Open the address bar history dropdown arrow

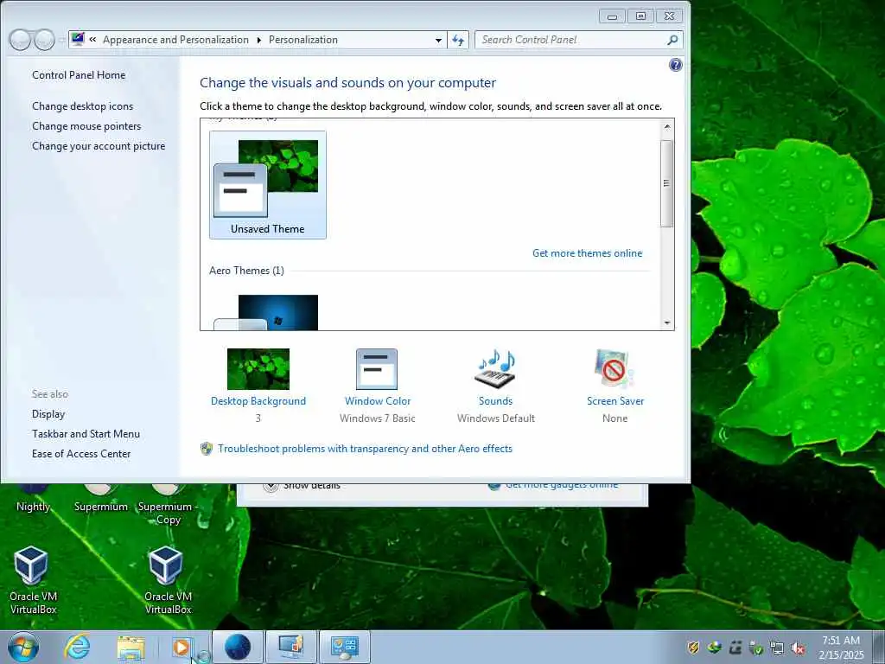(438, 40)
